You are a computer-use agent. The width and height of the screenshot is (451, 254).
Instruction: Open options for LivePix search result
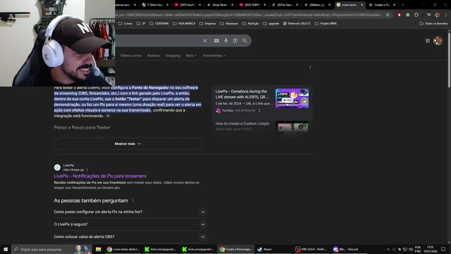pos(87,170)
